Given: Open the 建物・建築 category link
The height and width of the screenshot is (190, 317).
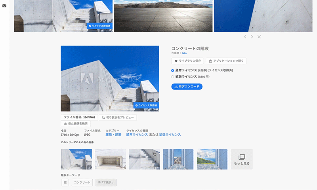Looking at the screenshot, I should 113,135.
